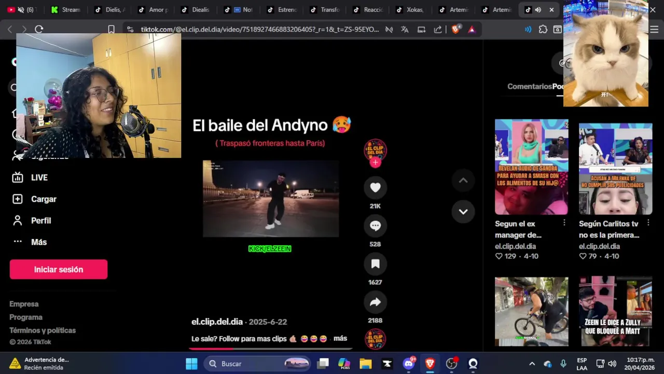Expand the caption with 'más'
Image resolution: width=664 pixels, height=374 pixels.
coord(340,339)
